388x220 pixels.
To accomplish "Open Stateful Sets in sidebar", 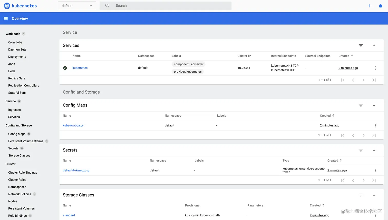I will tap(17, 93).
